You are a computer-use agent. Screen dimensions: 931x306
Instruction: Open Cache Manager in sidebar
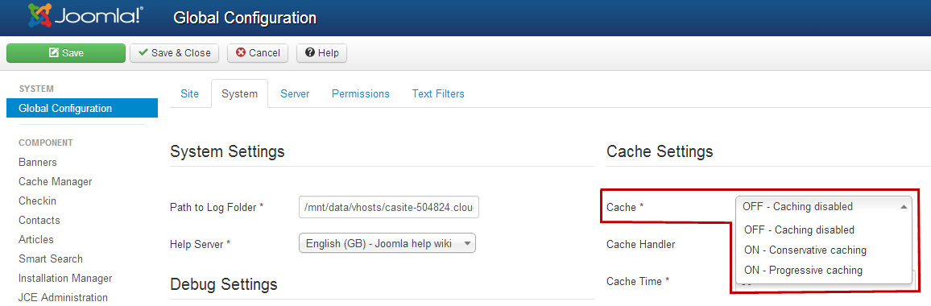click(x=56, y=182)
